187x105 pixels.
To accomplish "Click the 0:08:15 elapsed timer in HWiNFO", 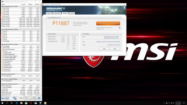I will (21, 98).
